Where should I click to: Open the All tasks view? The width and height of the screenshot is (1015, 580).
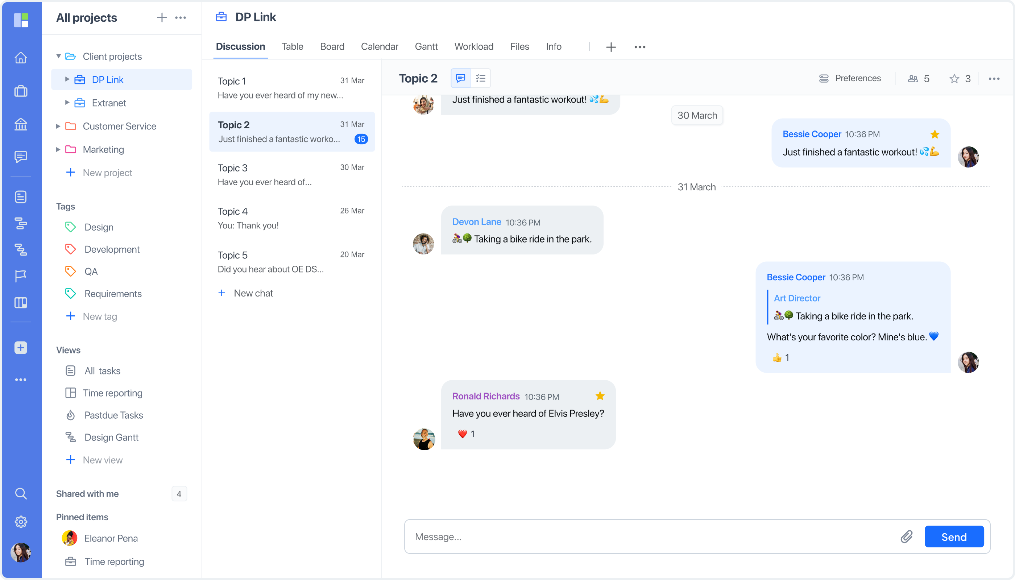[x=93, y=371]
